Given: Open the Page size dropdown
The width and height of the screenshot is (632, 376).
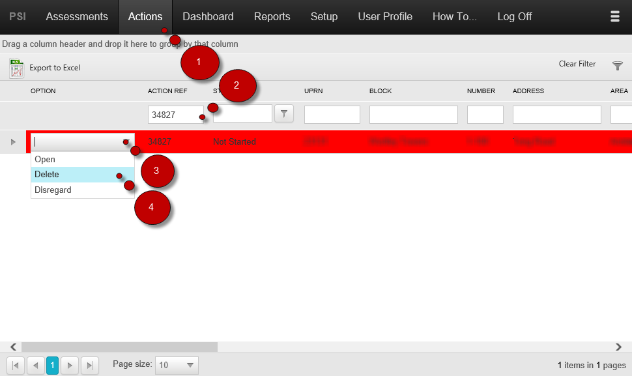Looking at the screenshot, I should [x=177, y=365].
